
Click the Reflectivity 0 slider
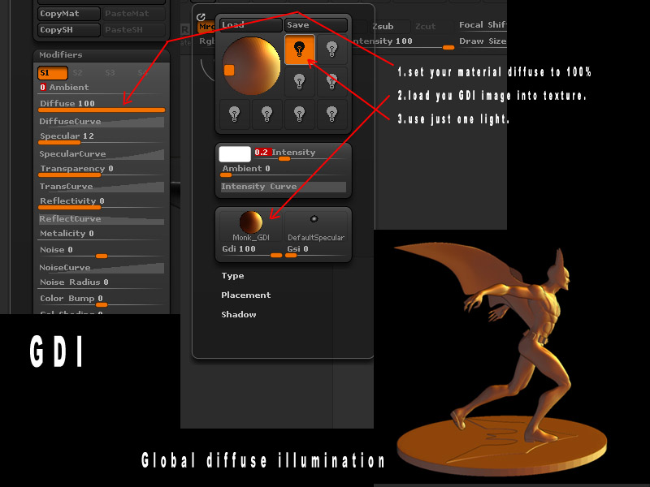tap(102, 202)
